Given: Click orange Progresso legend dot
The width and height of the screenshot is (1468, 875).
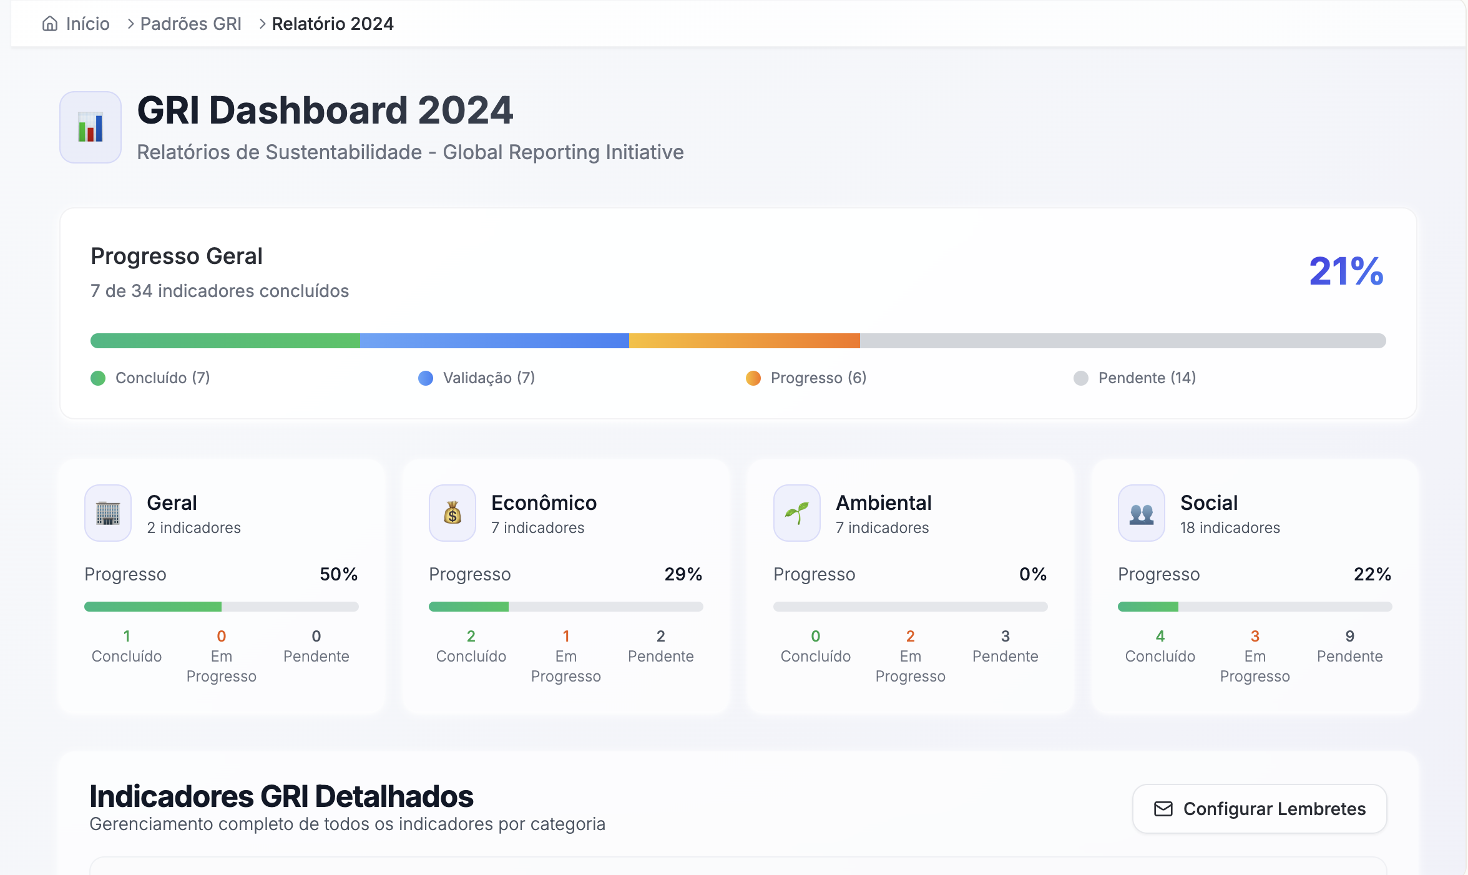Looking at the screenshot, I should pyautogui.click(x=753, y=378).
